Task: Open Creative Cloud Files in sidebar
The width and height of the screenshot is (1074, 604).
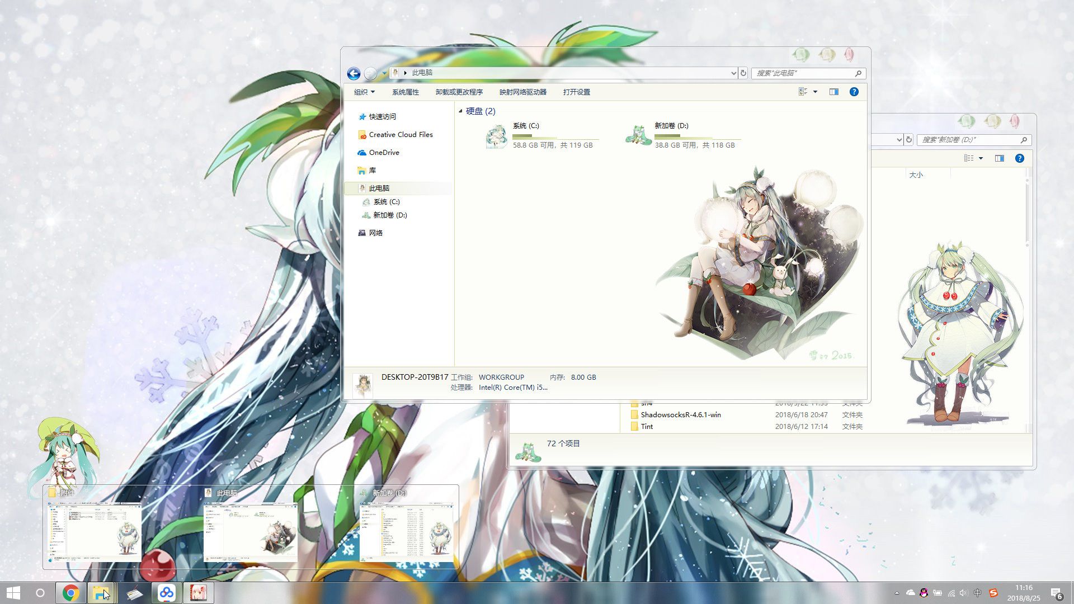Action: (x=395, y=134)
